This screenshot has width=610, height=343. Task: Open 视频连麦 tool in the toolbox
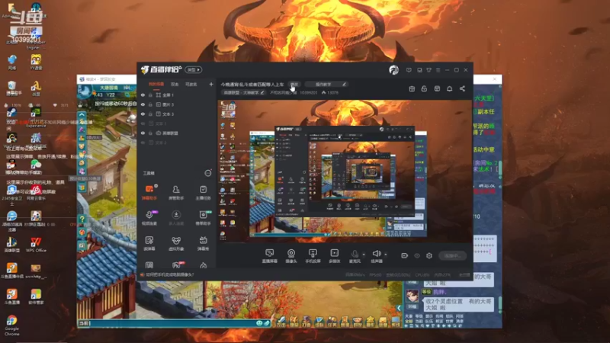(x=149, y=218)
